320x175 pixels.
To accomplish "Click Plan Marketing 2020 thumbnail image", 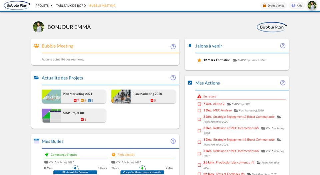I will click(x=121, y=96).
